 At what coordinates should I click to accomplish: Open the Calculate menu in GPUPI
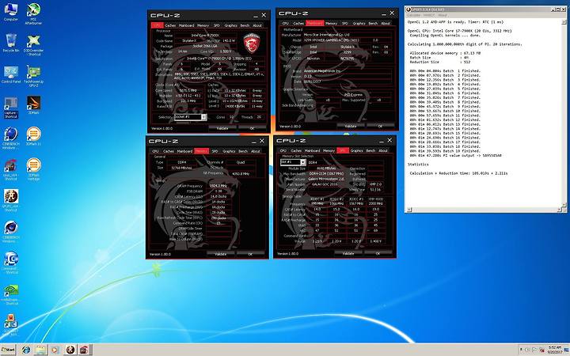(x=414, y=15)
